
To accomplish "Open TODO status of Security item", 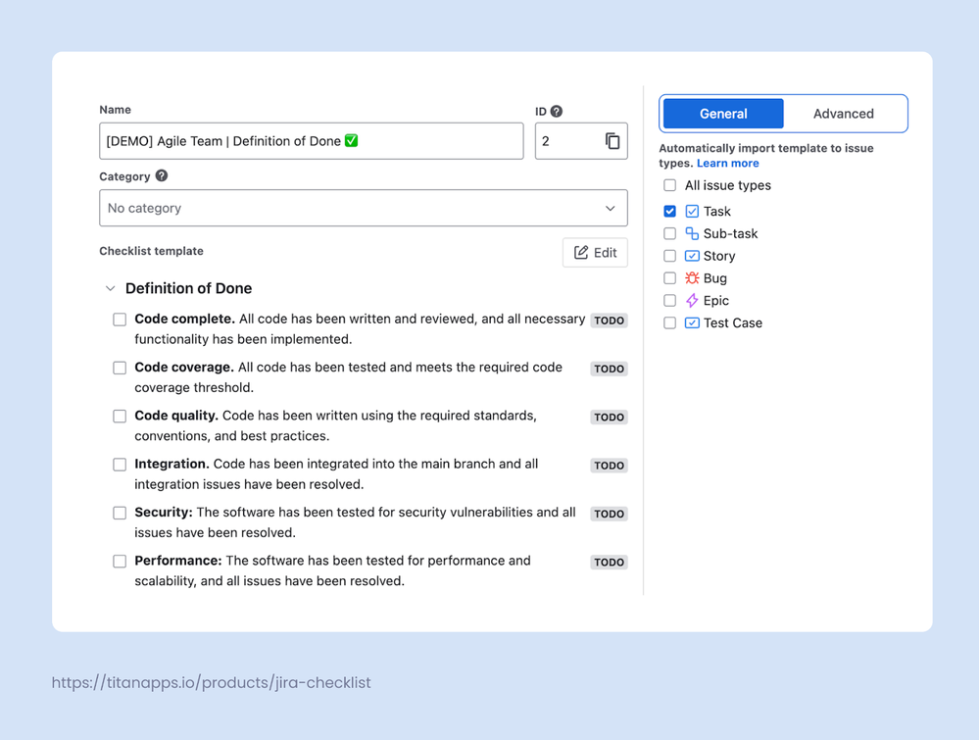I will pos(609,514).
